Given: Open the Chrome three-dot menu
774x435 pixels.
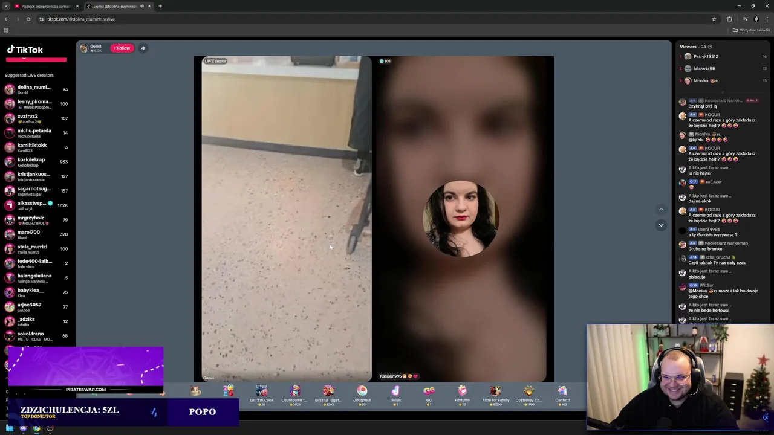Looking at the screenshot, I should click(767, 19).
